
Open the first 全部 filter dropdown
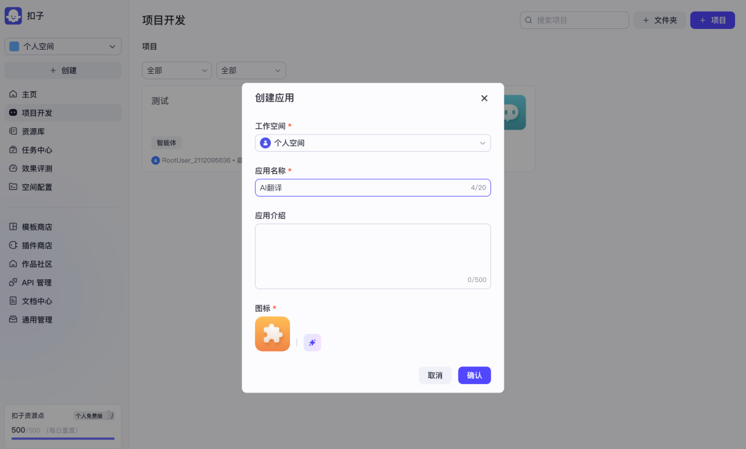point(177,70)
